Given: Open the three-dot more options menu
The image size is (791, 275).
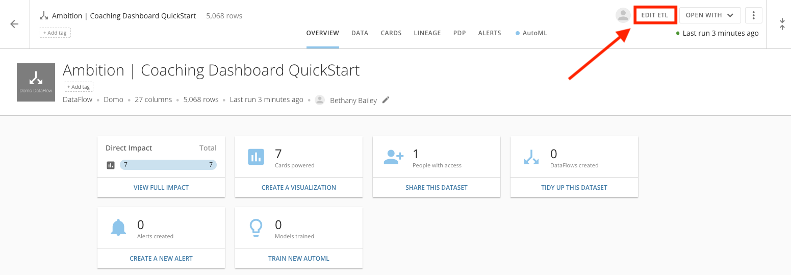Looking at the screenshot, I should [x=753, y=15].
